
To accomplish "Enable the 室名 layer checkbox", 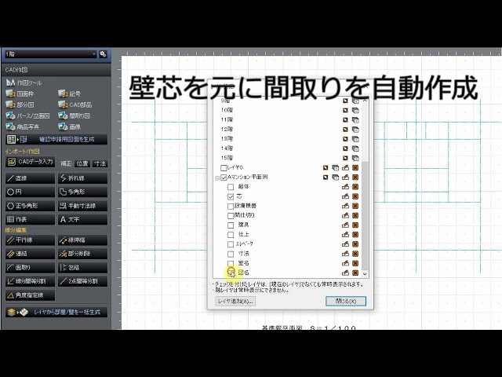I will coord(231,264).
